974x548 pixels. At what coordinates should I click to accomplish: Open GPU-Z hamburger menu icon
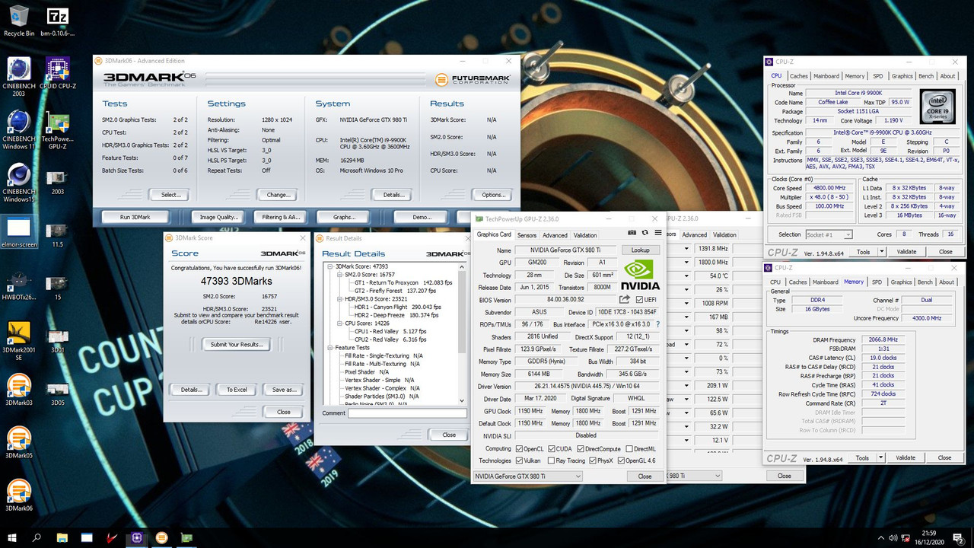658,232
